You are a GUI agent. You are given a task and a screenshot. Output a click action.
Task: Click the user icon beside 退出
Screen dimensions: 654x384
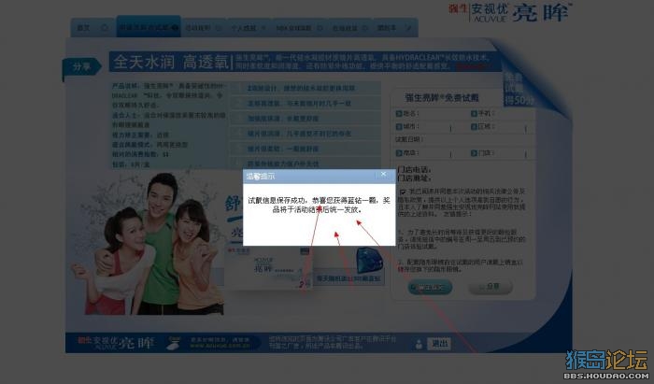point(419,345)
